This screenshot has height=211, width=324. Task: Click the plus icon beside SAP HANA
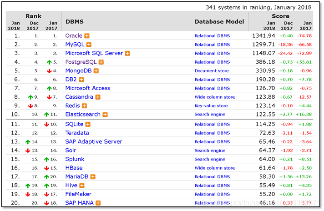pyautogui.click(x=98, y=203)
